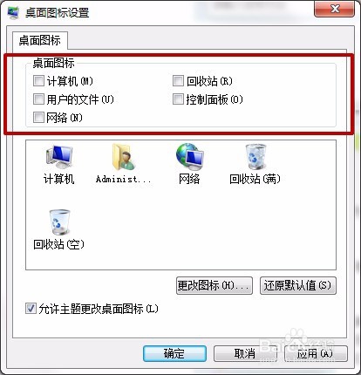Viewport: 361px width, 375px height.
Task: Check the 控制面板(O) checkbox
Action: 178,99
